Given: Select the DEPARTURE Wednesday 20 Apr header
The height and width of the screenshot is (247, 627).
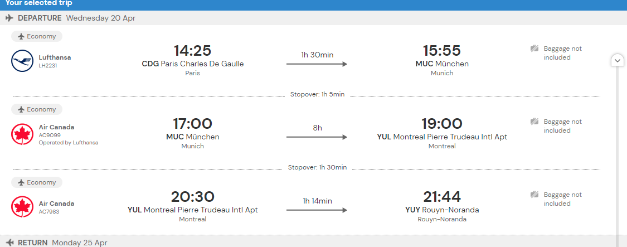Looking at the screenshot, I should pyautogui.click(x=313, y=18).
